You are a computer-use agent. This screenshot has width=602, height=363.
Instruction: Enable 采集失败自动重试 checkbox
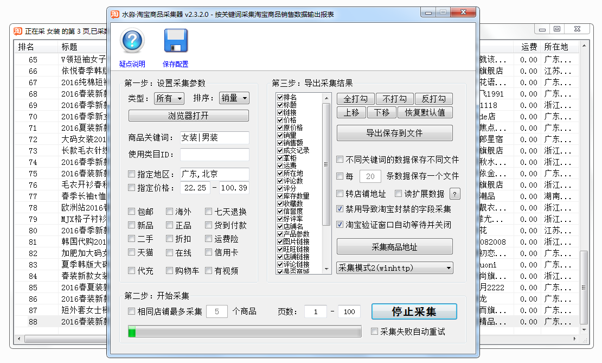point(375,332)
